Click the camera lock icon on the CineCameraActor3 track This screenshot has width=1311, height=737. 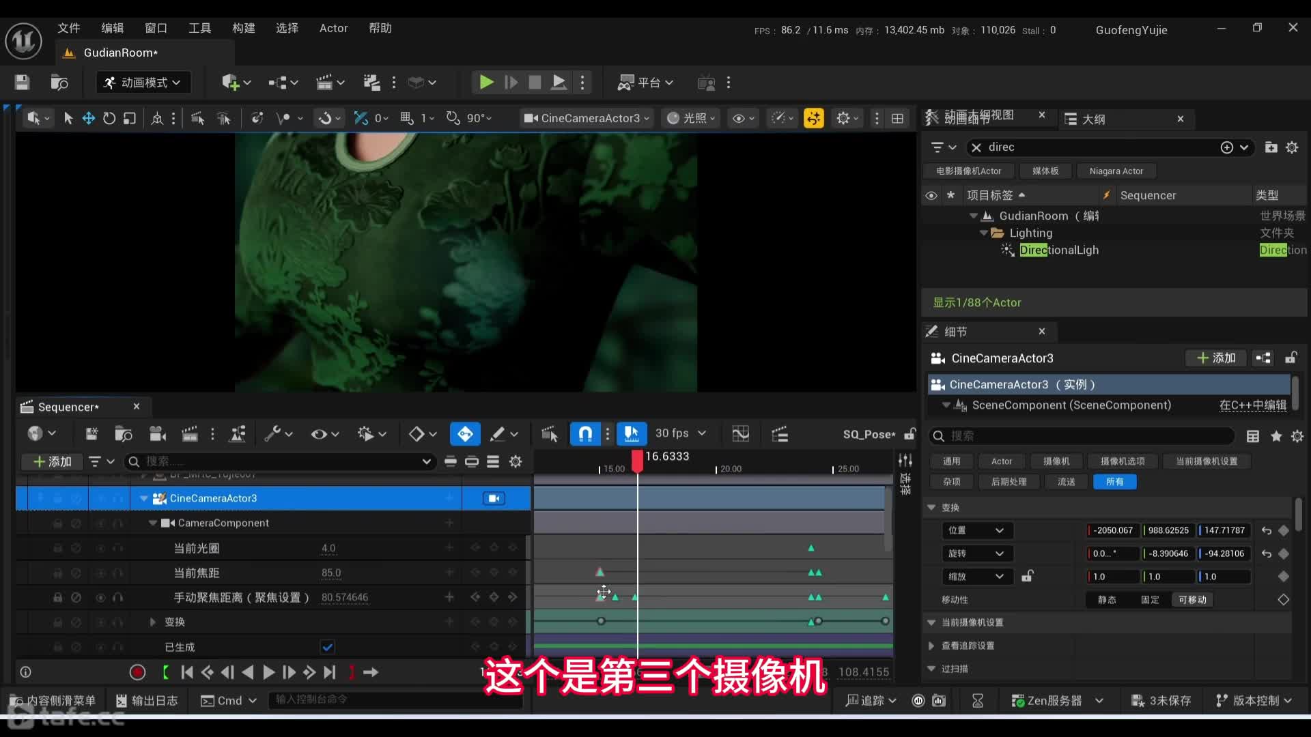[494, 499]
